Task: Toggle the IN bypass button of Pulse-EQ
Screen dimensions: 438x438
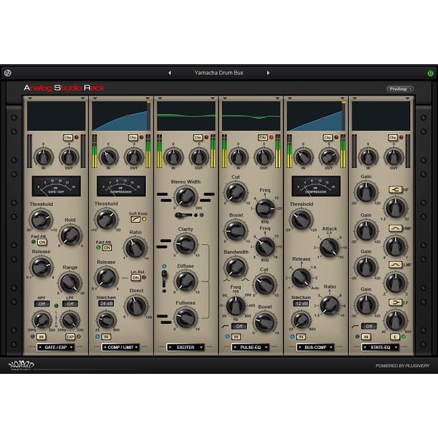Action: (237, 336)
